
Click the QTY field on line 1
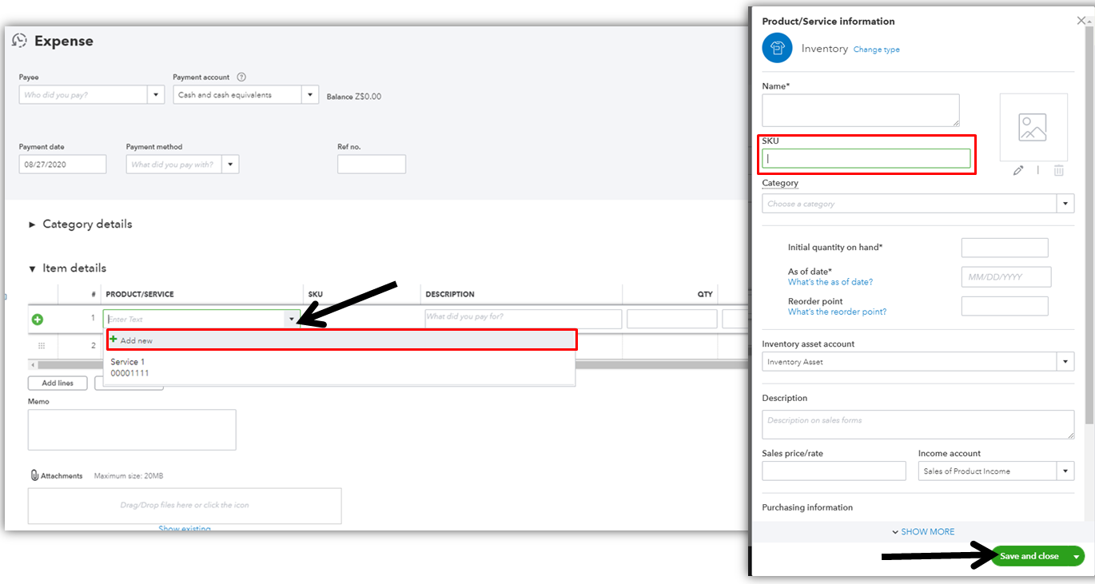[x=672, y=320]
